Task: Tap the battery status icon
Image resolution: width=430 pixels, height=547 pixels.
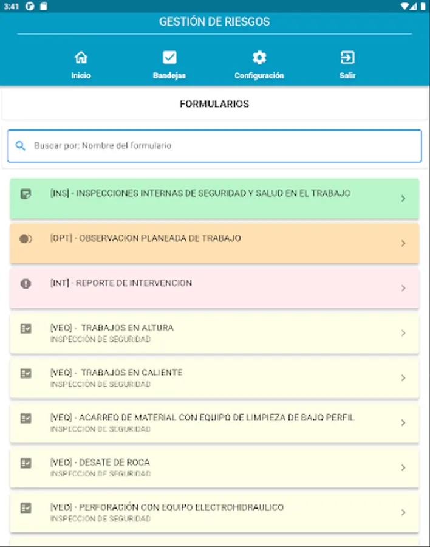Action: click(x=423, y=6)
